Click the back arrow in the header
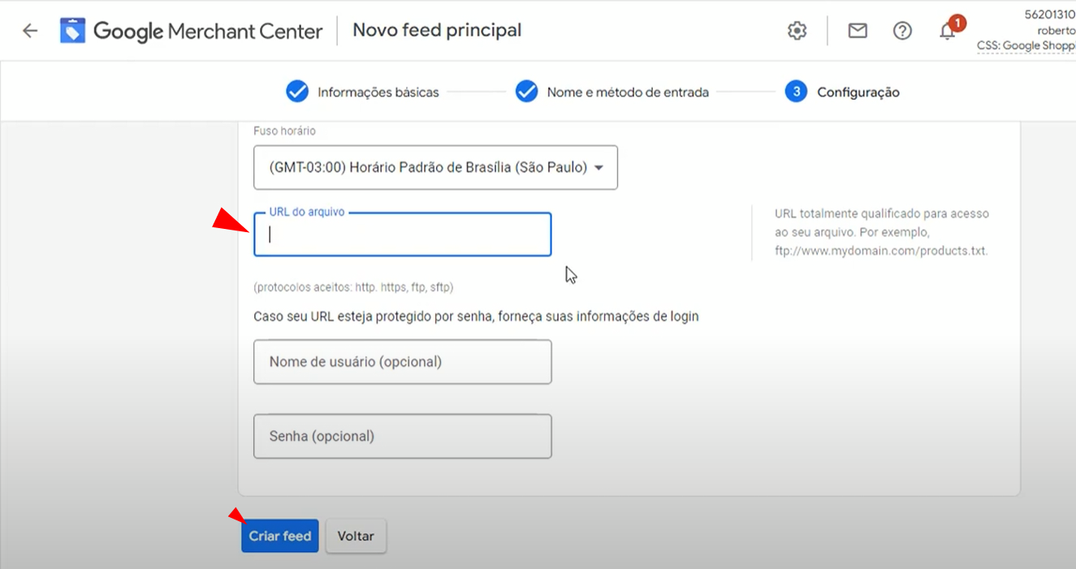This screenshot has height=569, width=1076. (x=30, y=31)
